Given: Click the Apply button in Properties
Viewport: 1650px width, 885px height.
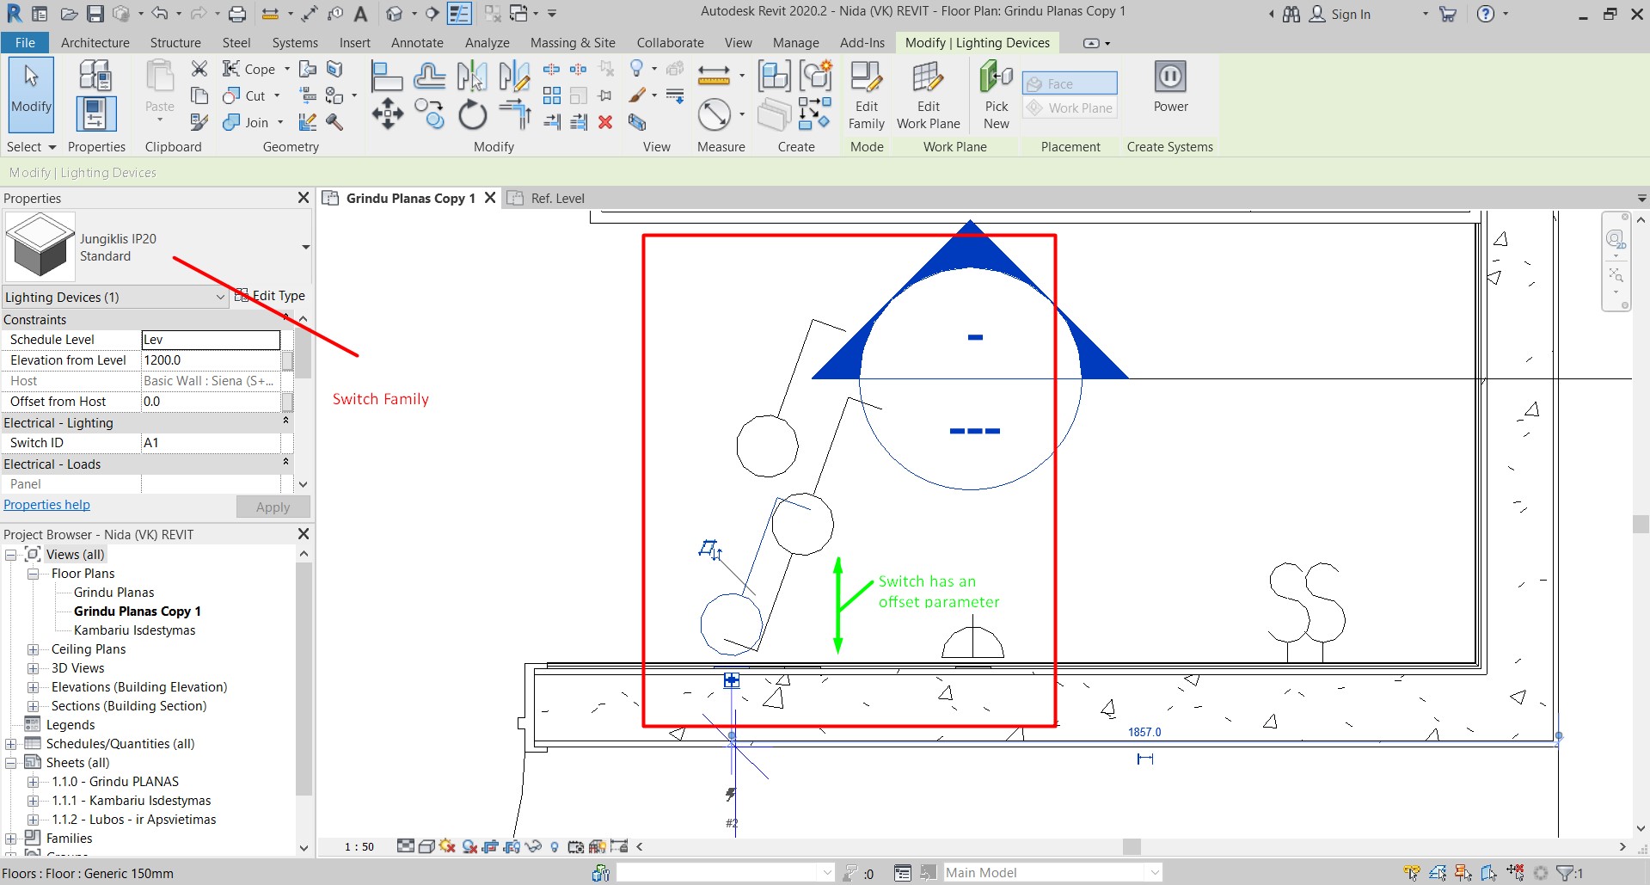Looking at the screenshot, I should click(x=272, y=507).
